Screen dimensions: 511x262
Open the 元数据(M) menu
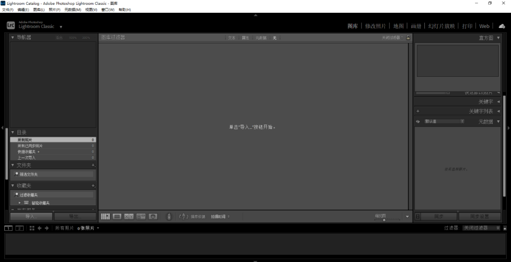pos(73,9)
